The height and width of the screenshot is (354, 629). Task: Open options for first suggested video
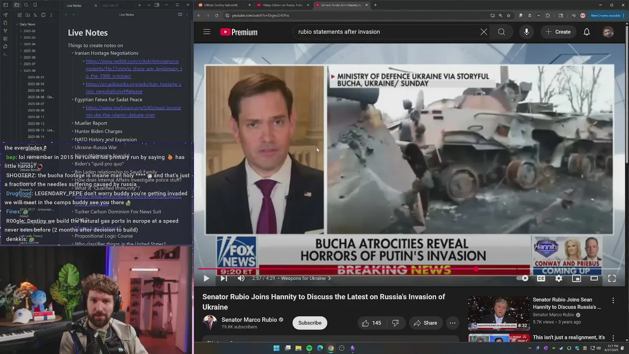point(613,300)
